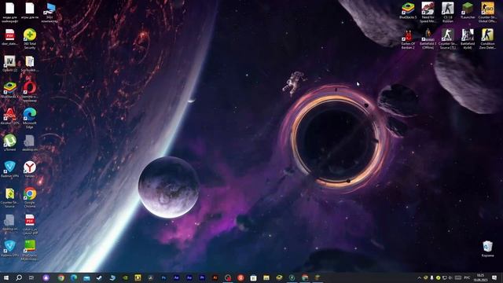Open the Windows Start menu
This screenshot has height=283, width=503.
tap(6, 277)
